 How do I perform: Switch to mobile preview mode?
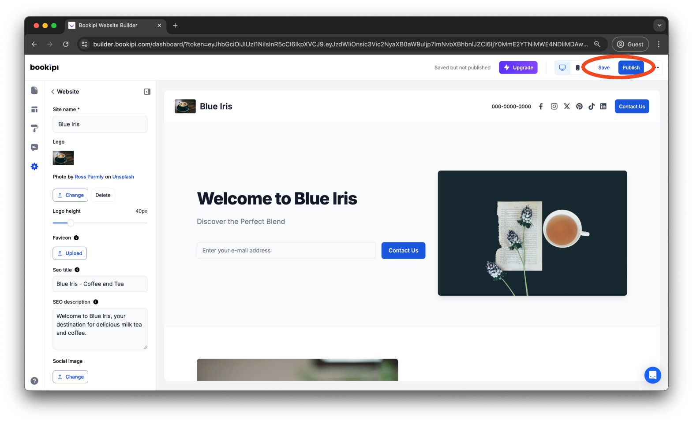(x=577, y=67)
